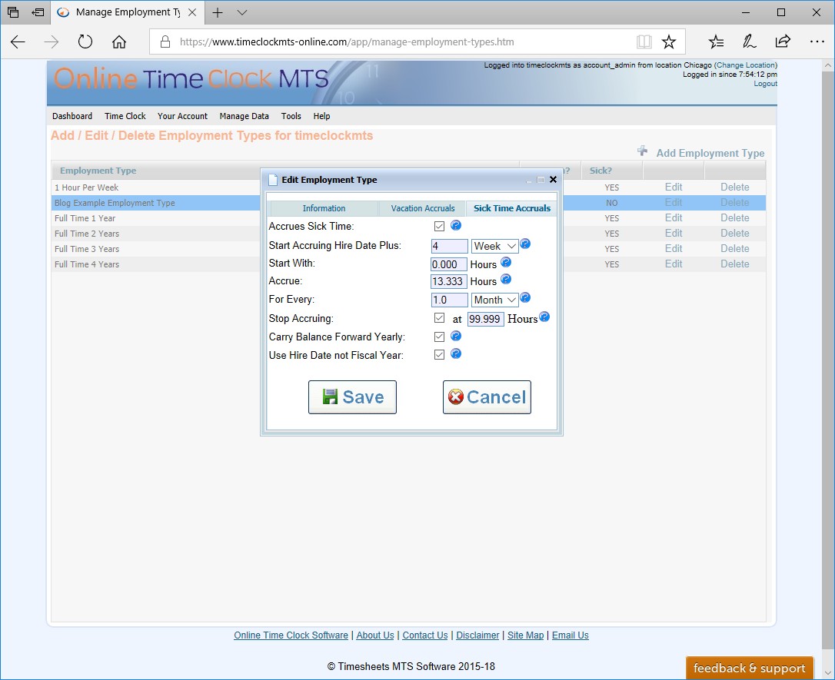Viewport: 835px width, 680px height.
Task: Add page to favorites with star icon
Action: [x=669, y=42]
